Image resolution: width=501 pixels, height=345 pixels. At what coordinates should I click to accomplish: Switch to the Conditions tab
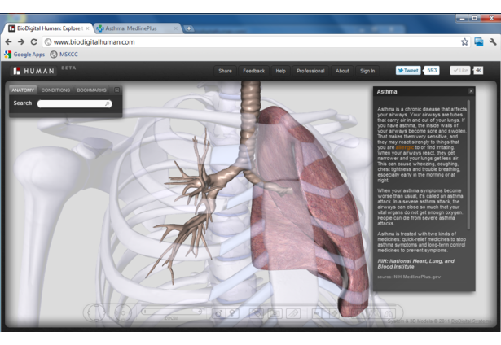(x=55, y=90)
